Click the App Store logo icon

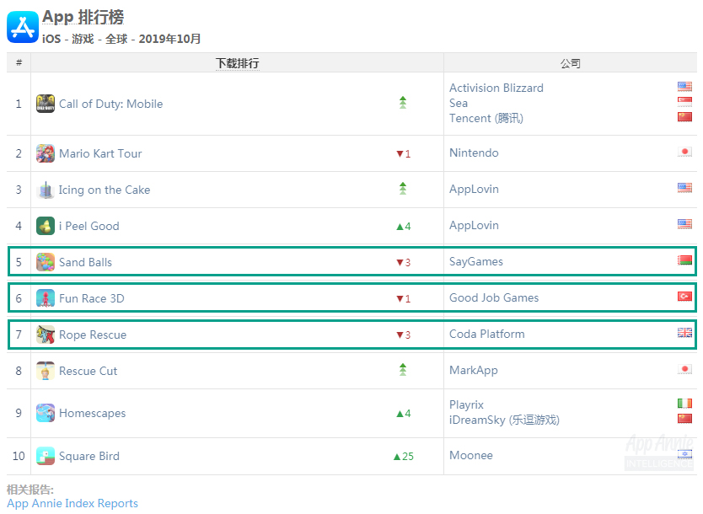23,27
